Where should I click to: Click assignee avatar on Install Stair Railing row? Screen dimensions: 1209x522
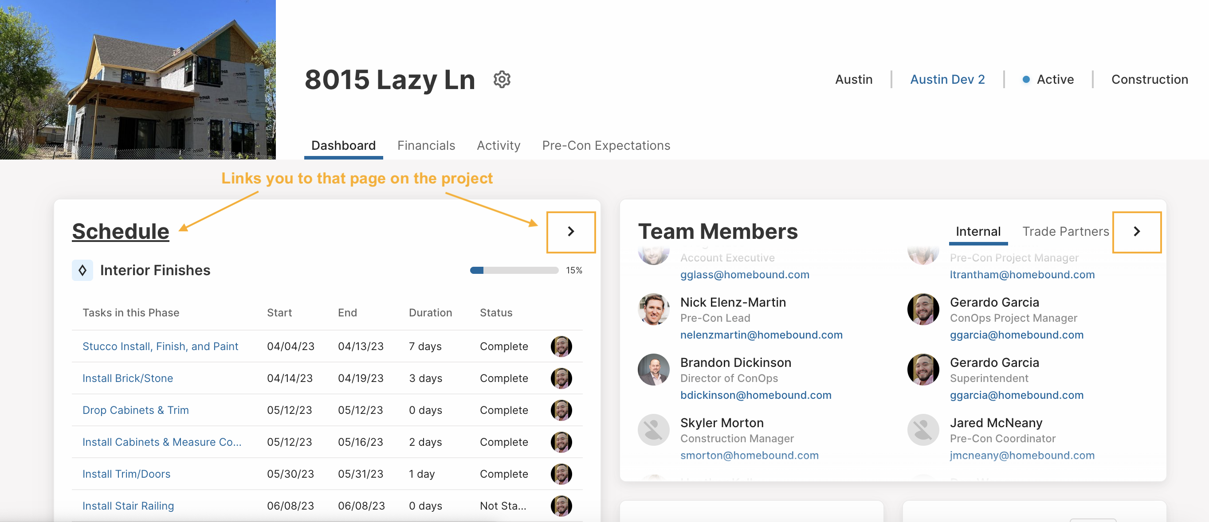(561, 506)
